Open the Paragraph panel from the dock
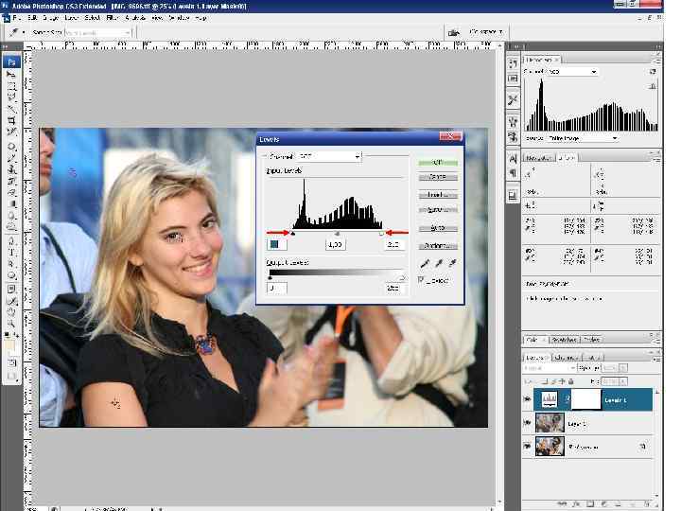The image size is (681, 511). (513, 173)
